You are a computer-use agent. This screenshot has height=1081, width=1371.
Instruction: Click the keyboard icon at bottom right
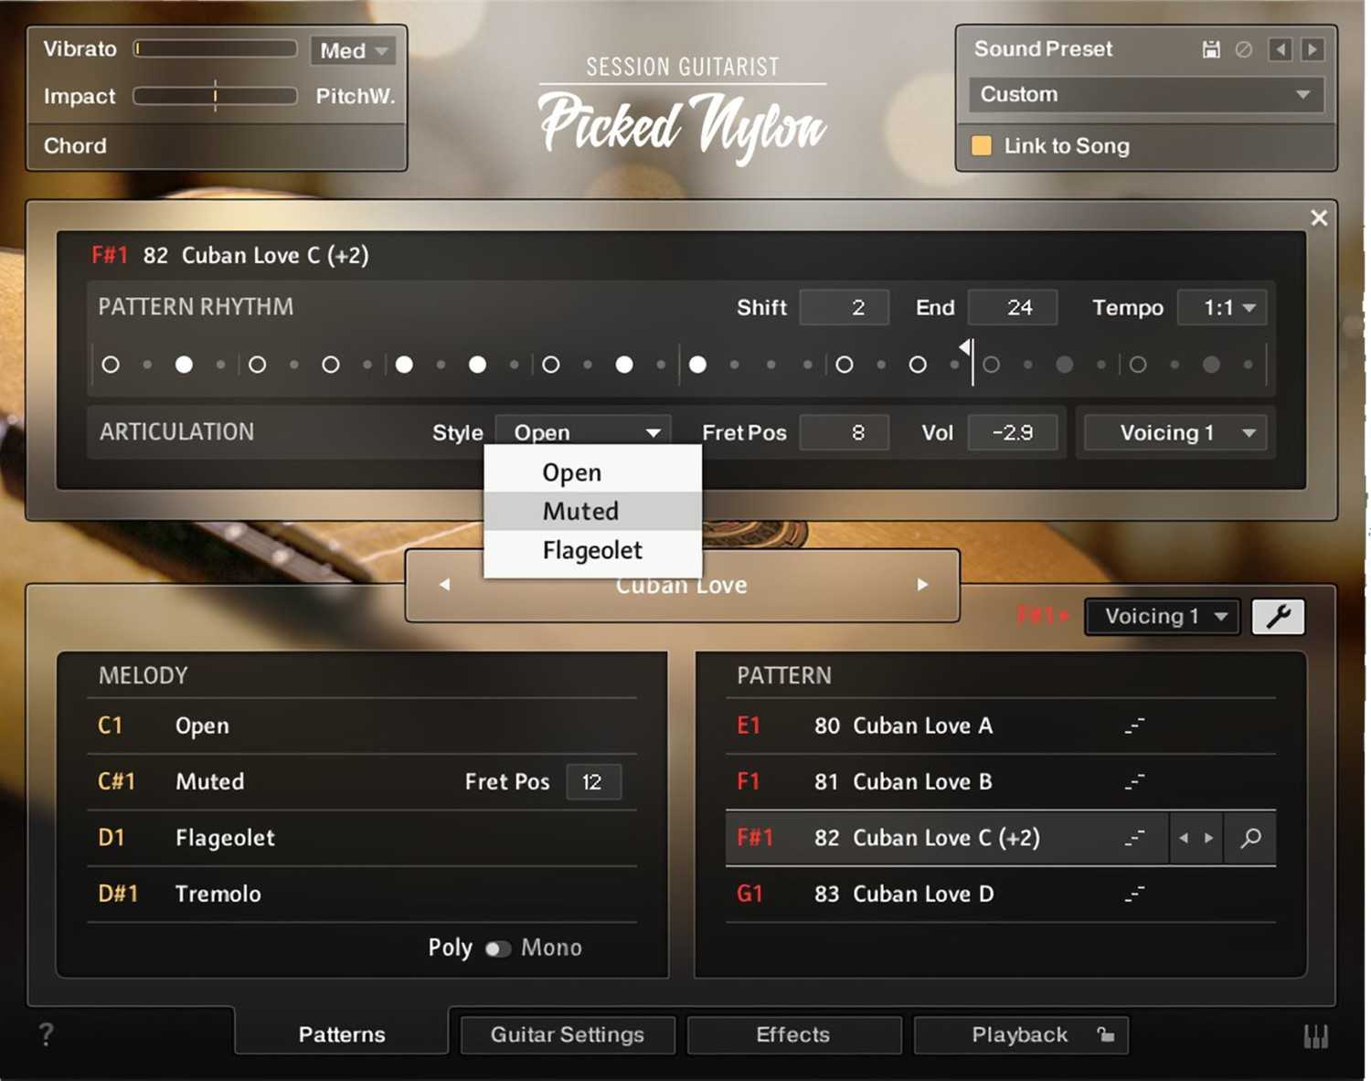coord(1315,1036)
